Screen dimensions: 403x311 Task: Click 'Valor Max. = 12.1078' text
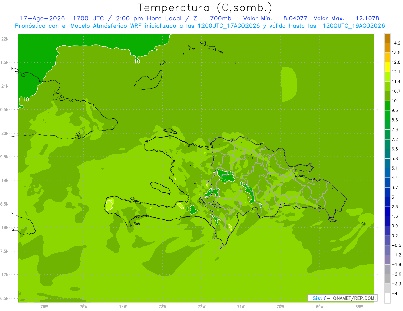coord(347,18)
